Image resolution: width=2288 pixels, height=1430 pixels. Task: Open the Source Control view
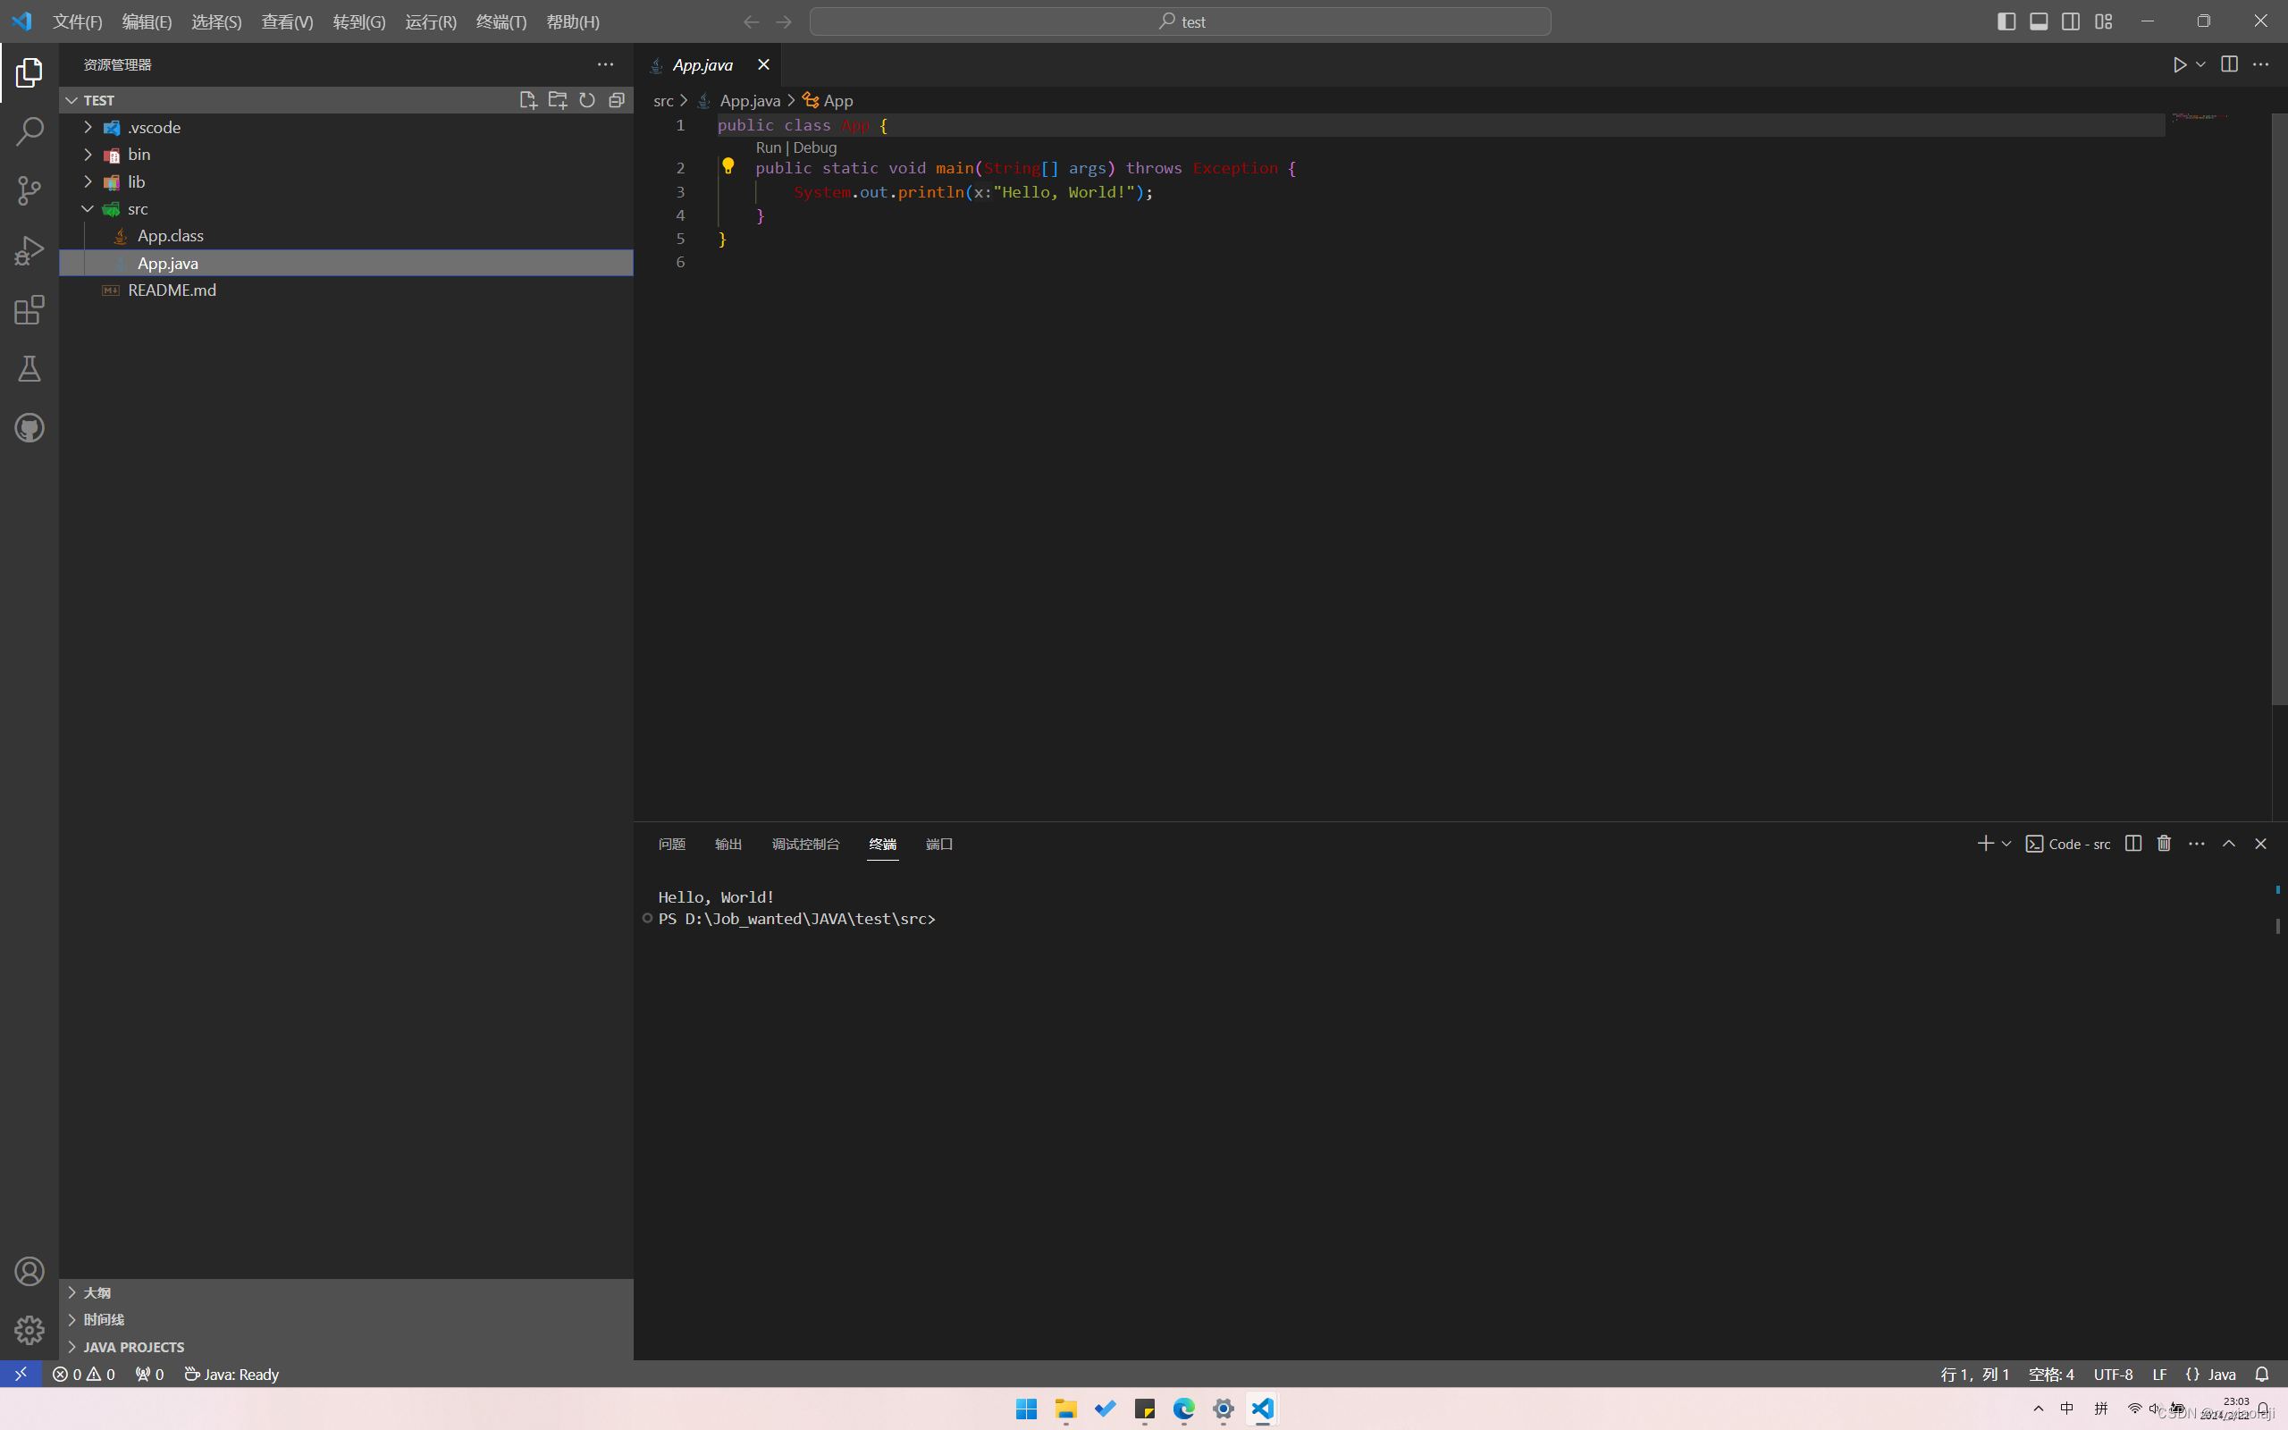29,190
